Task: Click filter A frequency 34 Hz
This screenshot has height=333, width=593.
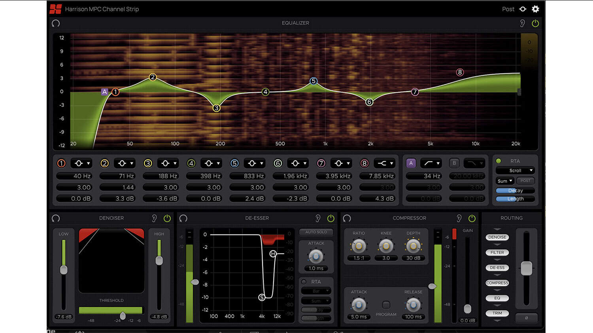Action: click(x=424, y=176)
